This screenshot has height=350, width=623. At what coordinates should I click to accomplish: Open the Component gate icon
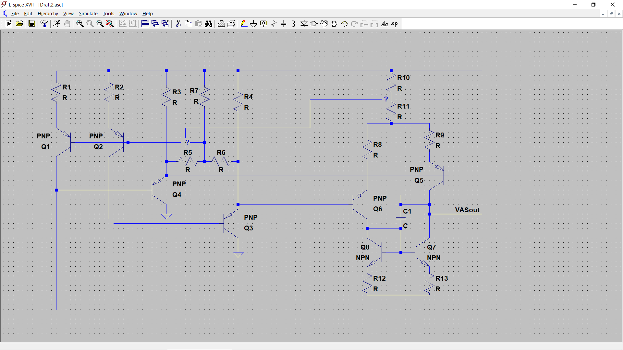click(314, 24)
